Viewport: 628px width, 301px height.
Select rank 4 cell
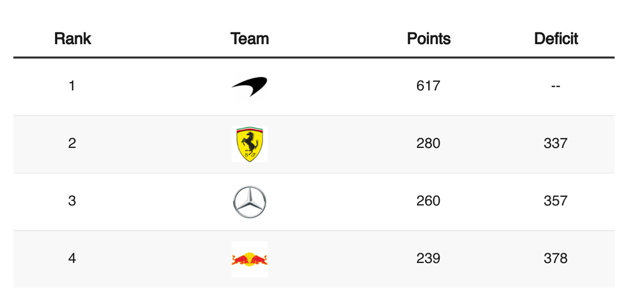point(72,258)
